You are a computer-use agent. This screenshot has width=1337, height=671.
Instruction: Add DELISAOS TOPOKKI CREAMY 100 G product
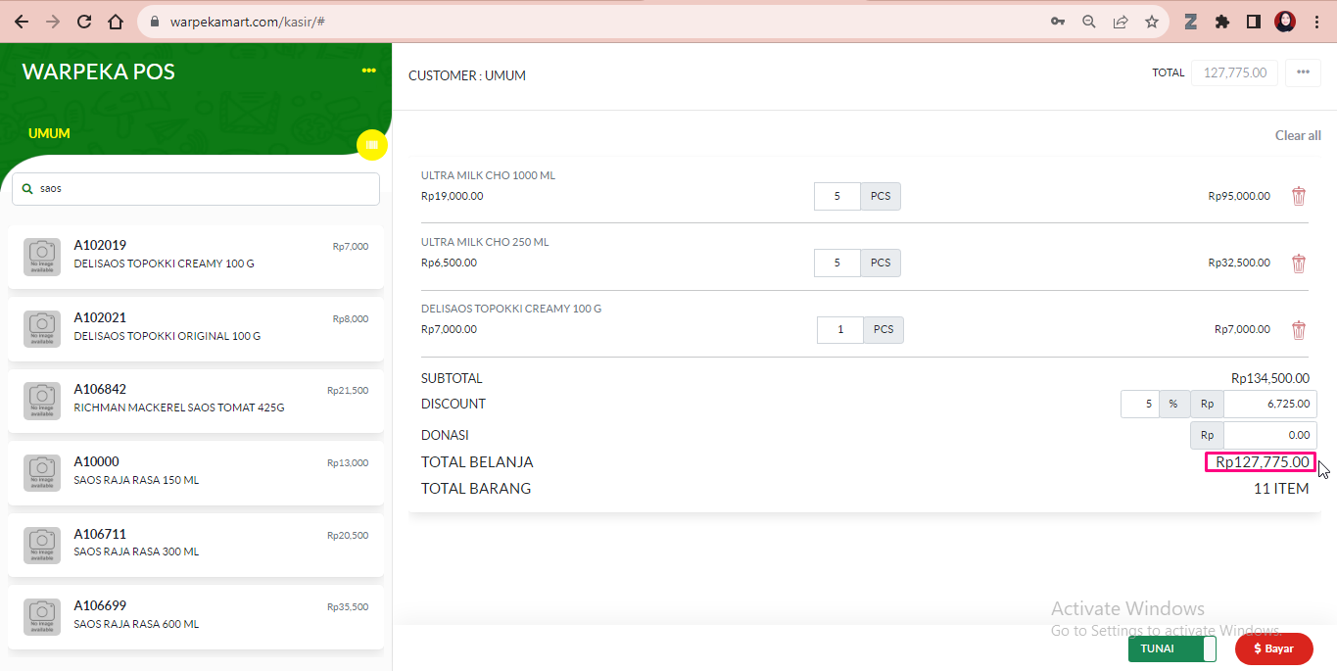coord(196,257)
